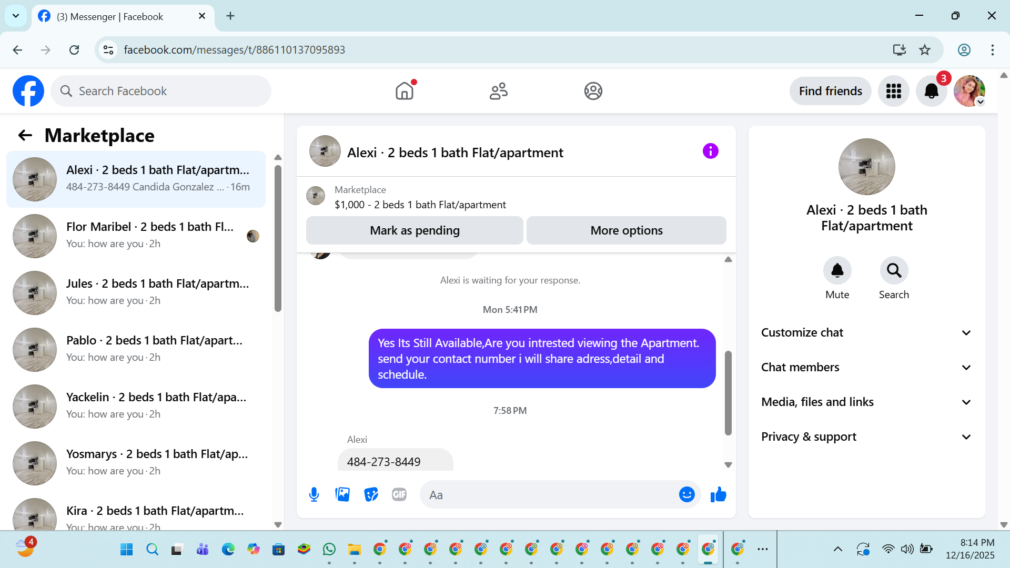The image size is (1010, 568).
Task: Open the account profile picture menu
Action: 969,91
